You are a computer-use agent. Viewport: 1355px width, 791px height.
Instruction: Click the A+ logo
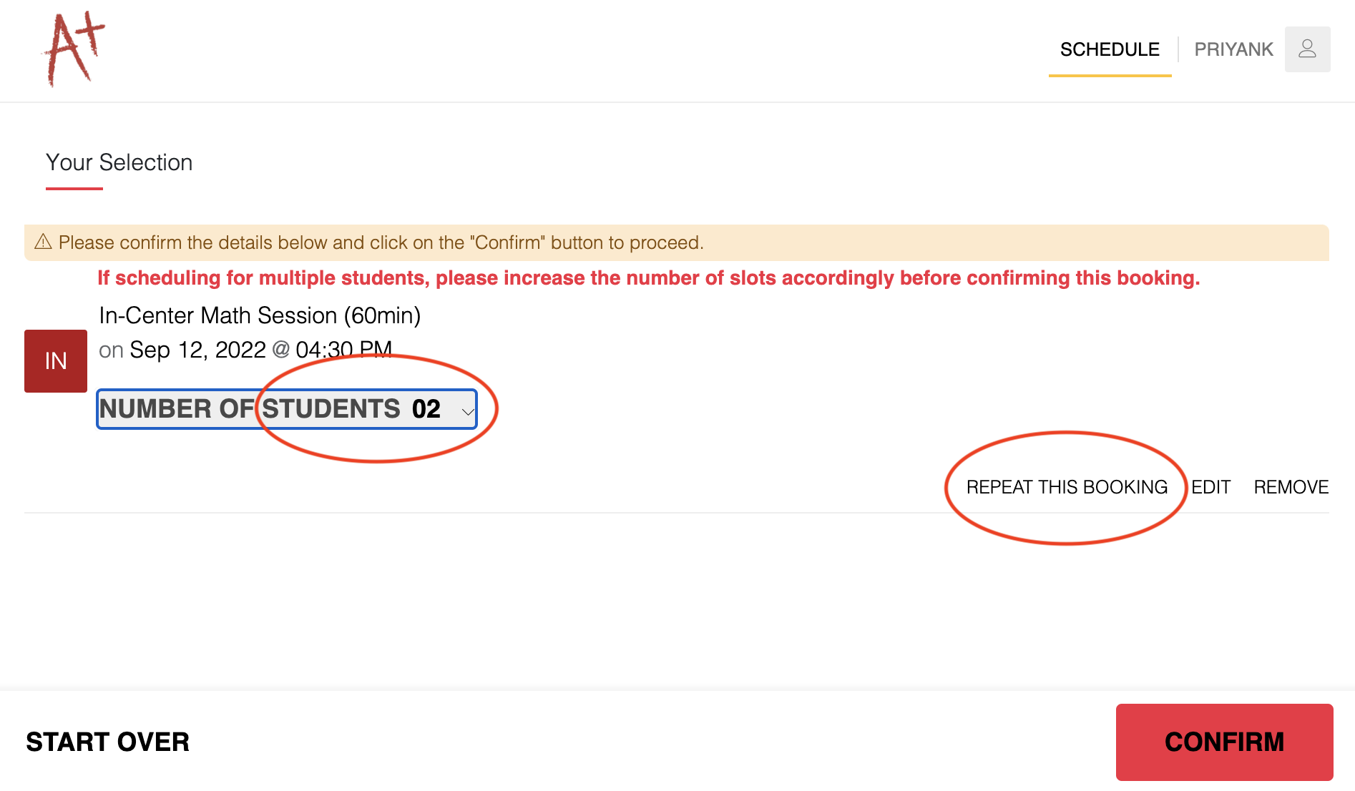(74, 49)
